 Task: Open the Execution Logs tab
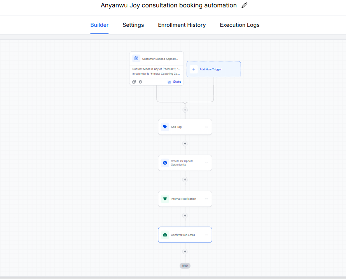(x=239, y=25)
